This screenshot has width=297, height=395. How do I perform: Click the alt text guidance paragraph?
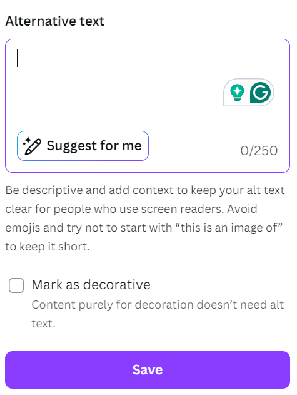(x=145, y=218)
